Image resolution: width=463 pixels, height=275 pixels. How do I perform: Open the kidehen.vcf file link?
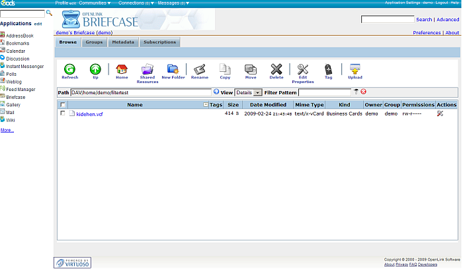(90, 114)
